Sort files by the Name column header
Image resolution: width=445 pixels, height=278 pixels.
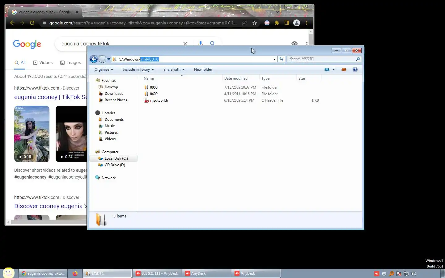[181, 78]
